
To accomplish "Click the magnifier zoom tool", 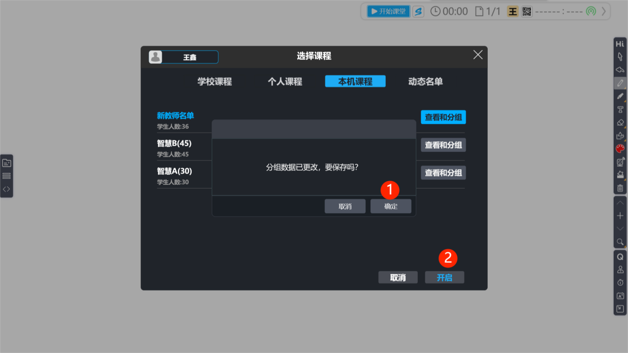I will [x=620, y=242].
